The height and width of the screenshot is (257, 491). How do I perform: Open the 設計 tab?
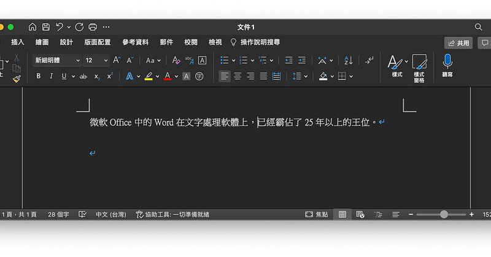[x=66, y=42]
